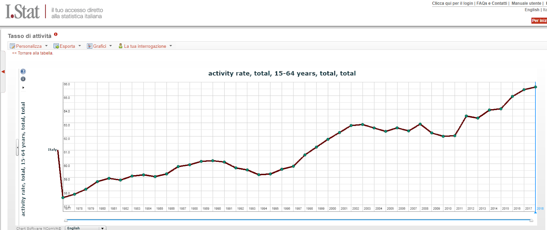
Task: Click Tornare alla tabella link
Action: point(33,53)
